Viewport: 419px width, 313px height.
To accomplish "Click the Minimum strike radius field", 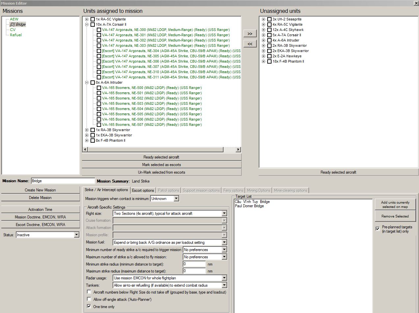I will point(194,264).
